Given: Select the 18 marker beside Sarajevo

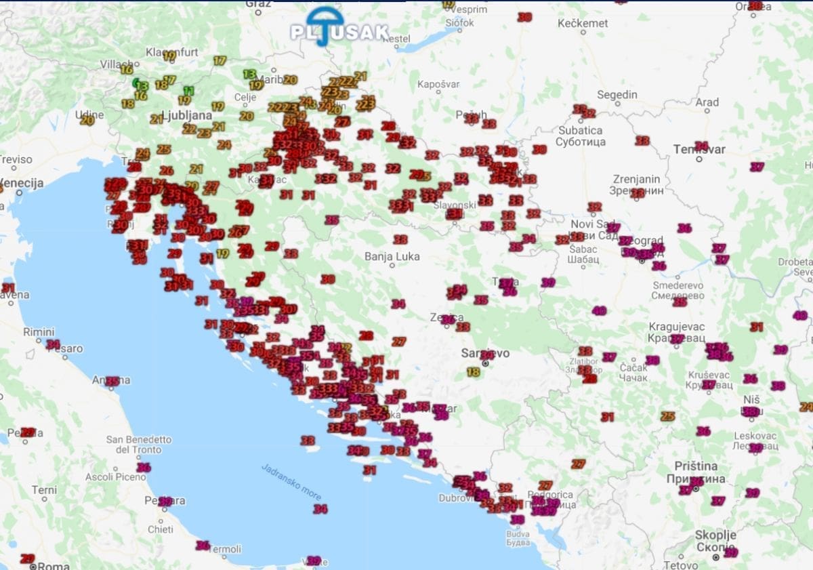Looking at the screenshot, I should [473, 371].
